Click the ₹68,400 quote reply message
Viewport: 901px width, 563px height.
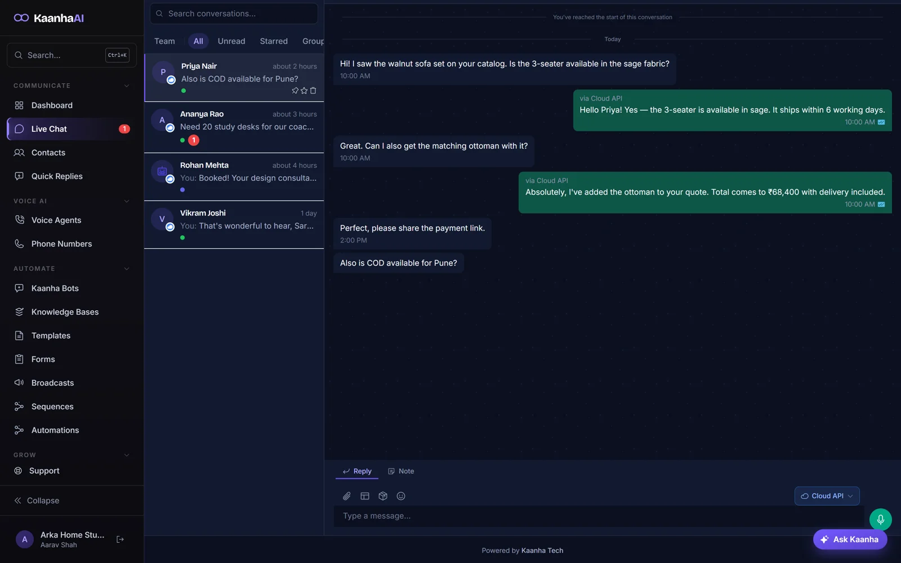click(705, 193)
